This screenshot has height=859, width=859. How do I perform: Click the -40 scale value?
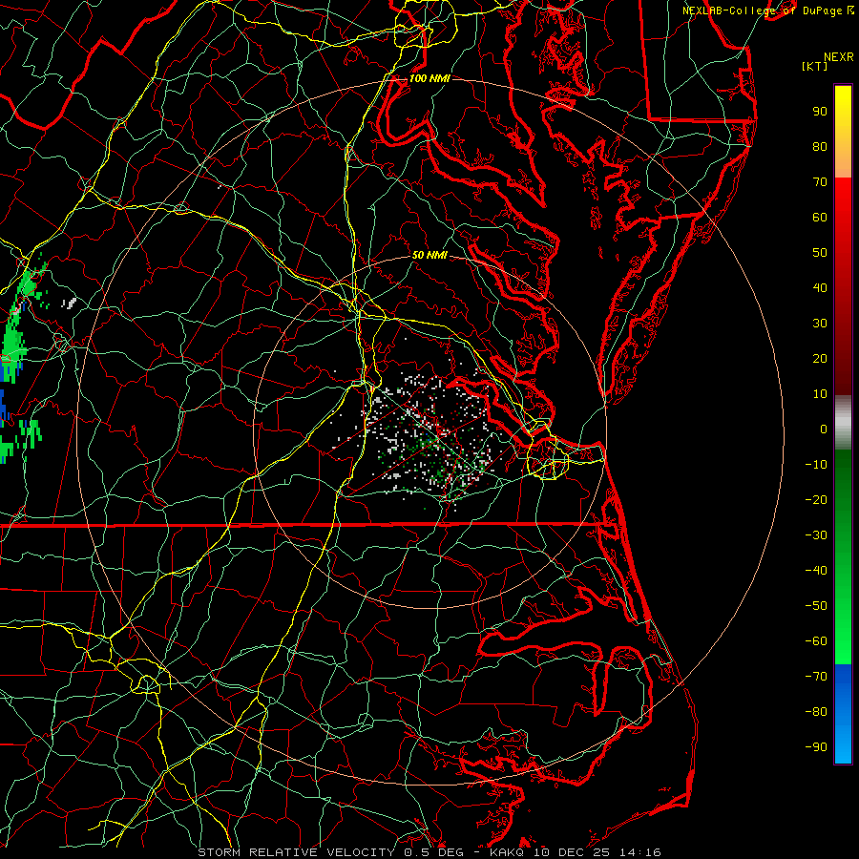point(816,571)
